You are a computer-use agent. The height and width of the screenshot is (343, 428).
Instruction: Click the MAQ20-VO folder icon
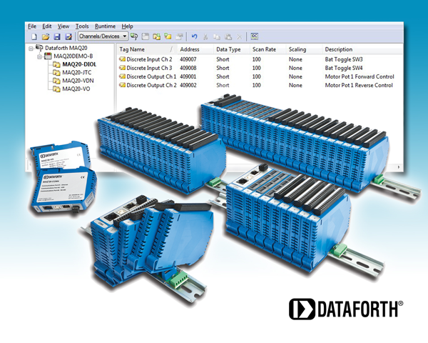(x=56, y=89)
